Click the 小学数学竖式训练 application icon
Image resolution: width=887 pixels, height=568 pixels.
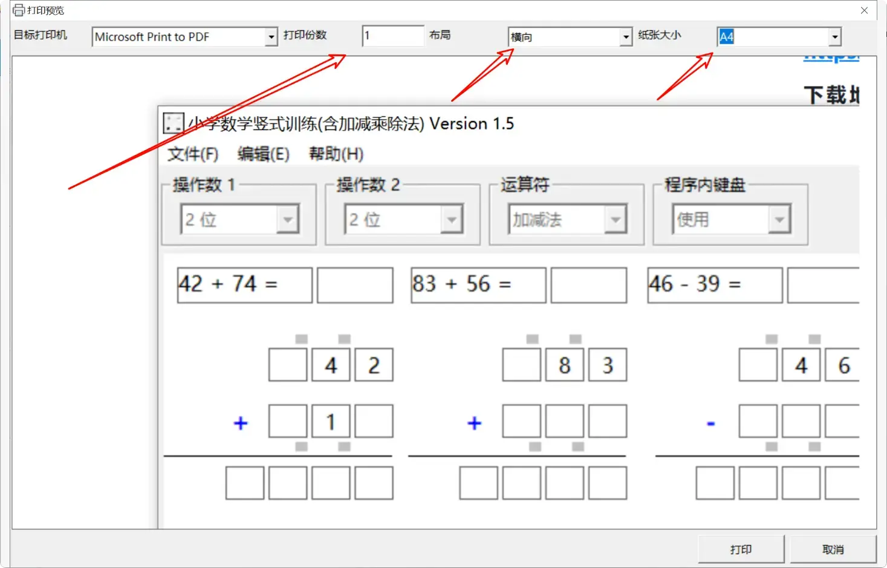[172, 122]
